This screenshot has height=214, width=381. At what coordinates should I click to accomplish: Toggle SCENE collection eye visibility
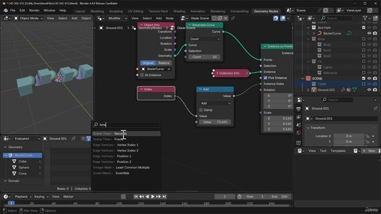[369, 78]
